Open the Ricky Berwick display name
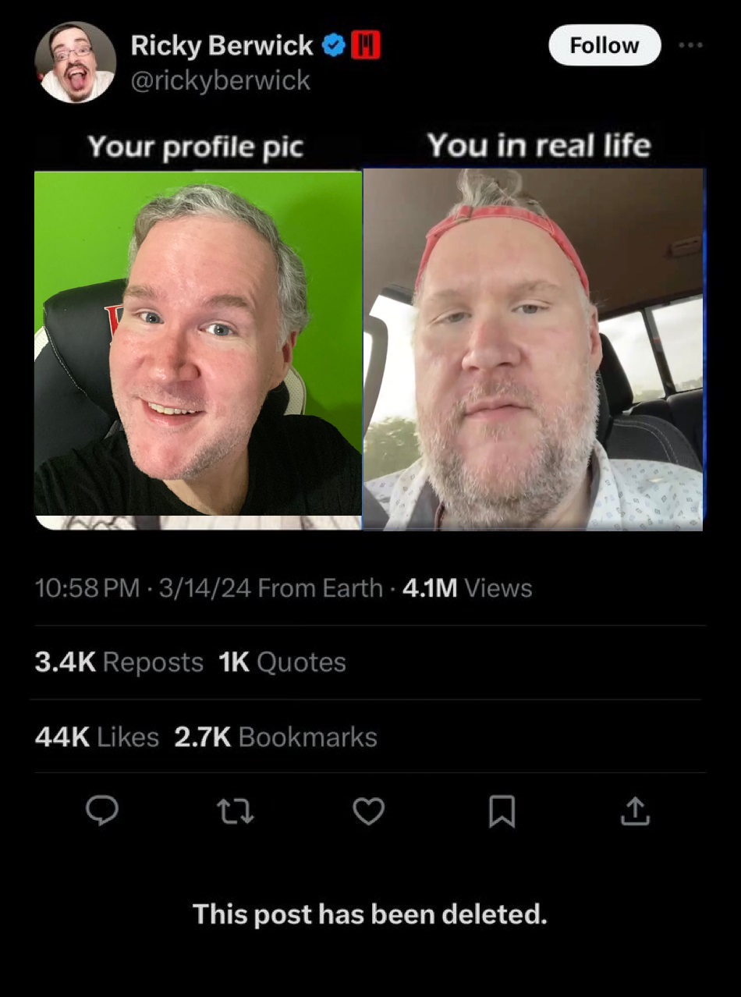This screenshot has height=997, width=741. click(x=222, y=46)
